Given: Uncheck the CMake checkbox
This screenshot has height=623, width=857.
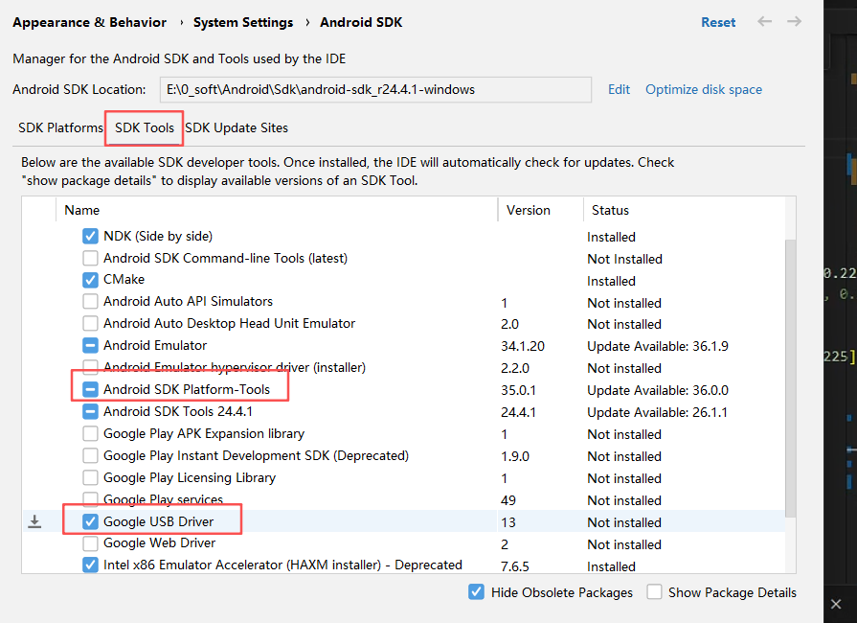Looking at the screenshot, I should tap(90, 280).
